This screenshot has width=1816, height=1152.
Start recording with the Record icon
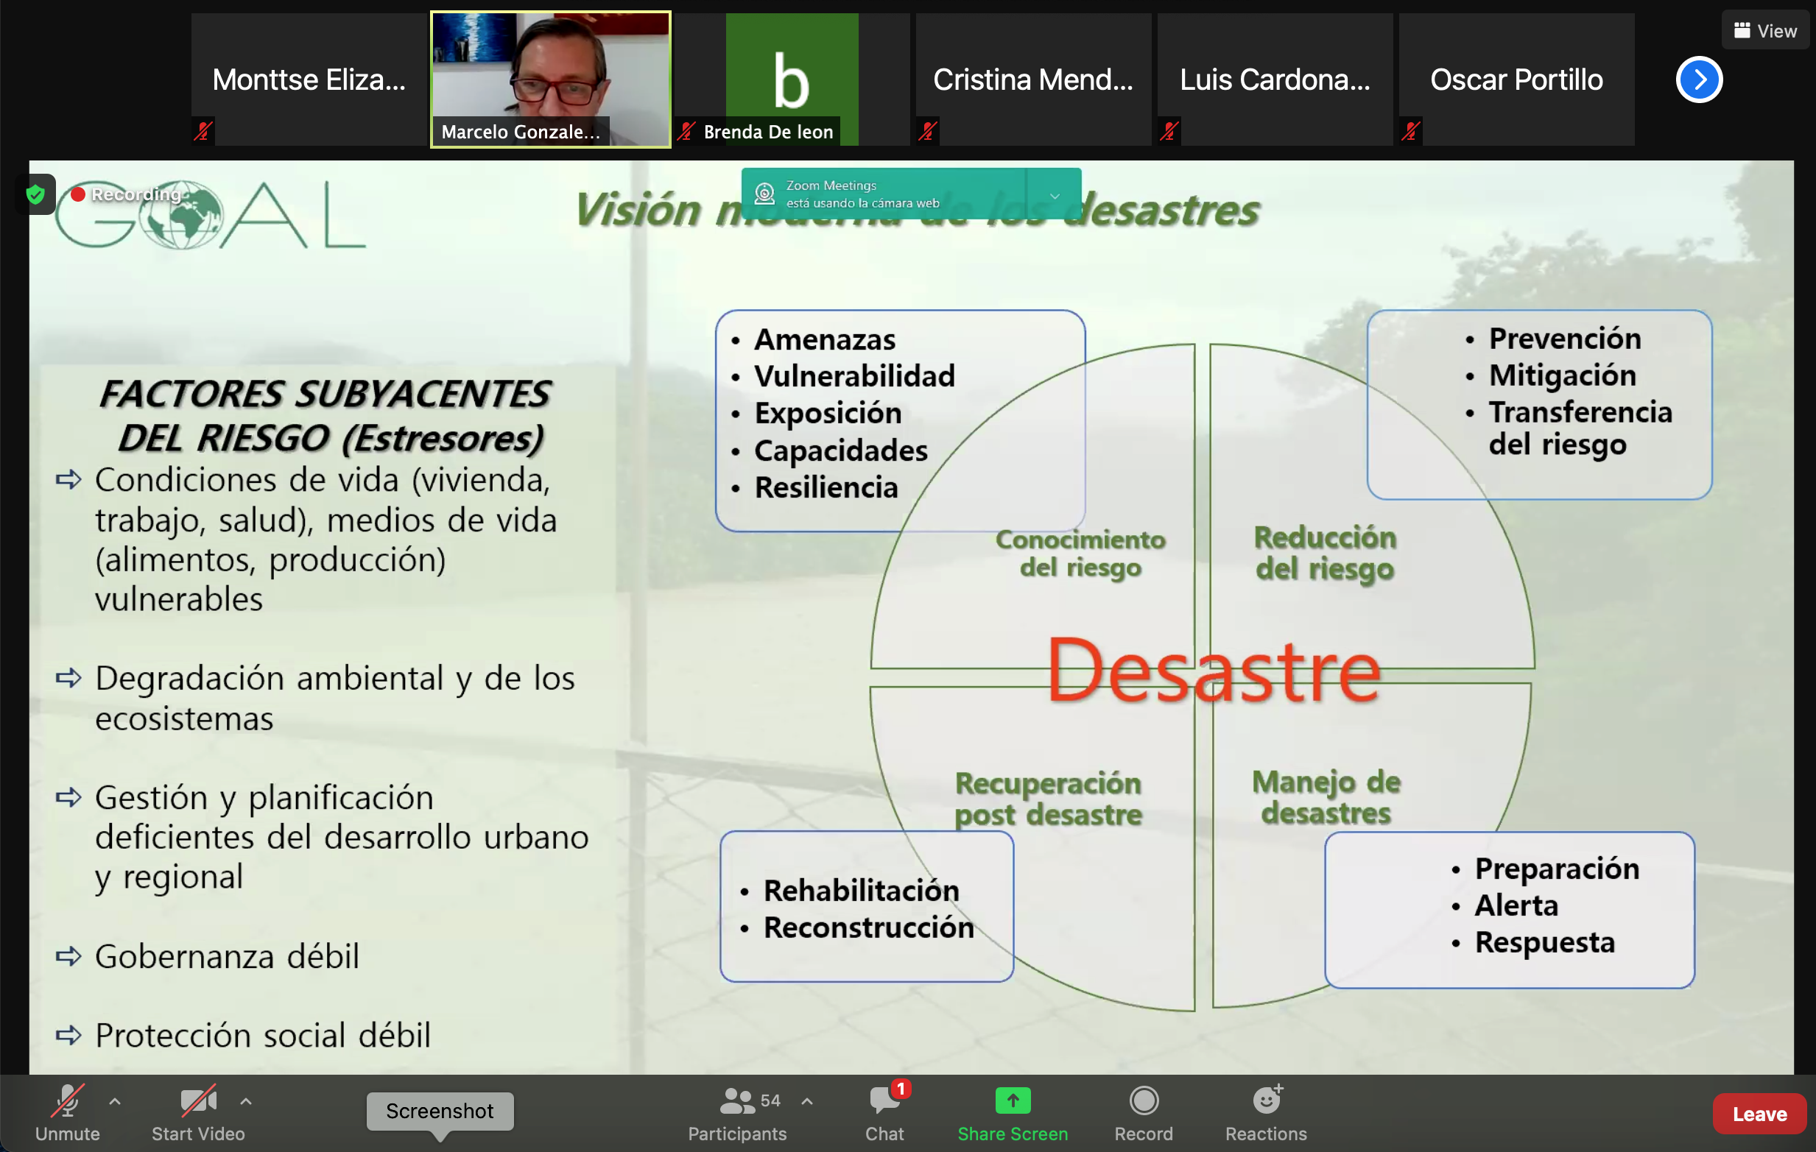click(1144, 1101)
